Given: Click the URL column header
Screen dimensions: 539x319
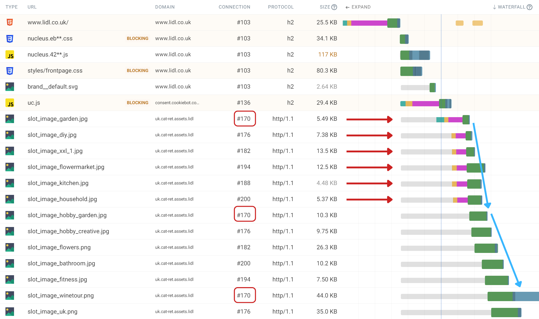Looking at the screenshot, I should [32, 7].
